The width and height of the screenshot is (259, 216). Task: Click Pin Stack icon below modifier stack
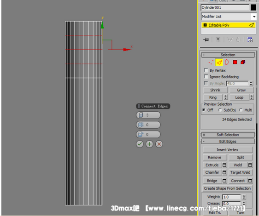(x=206, y=40)
